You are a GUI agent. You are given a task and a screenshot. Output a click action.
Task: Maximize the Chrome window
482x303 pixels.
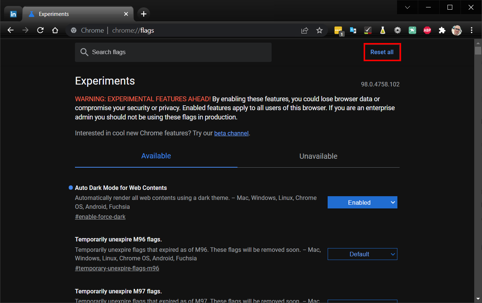tap(450, 7)
